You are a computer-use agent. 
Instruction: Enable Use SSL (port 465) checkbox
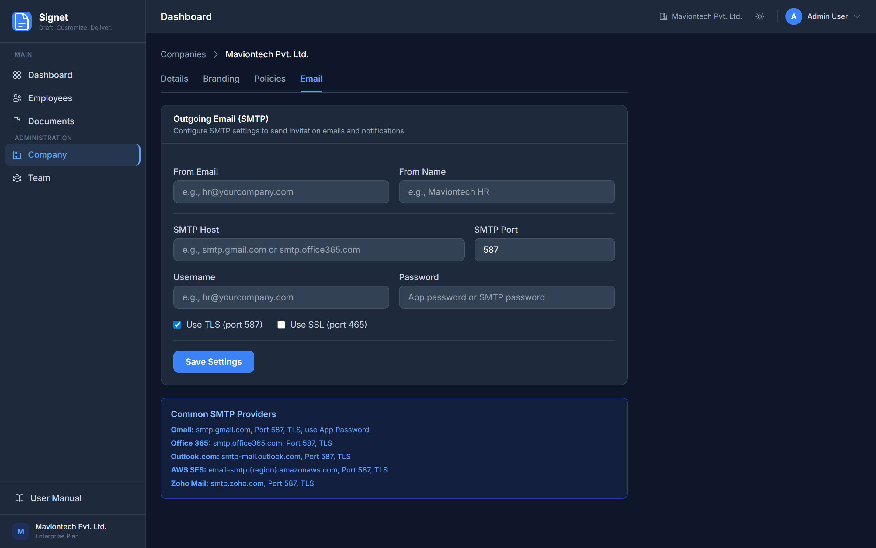point(281,325)
